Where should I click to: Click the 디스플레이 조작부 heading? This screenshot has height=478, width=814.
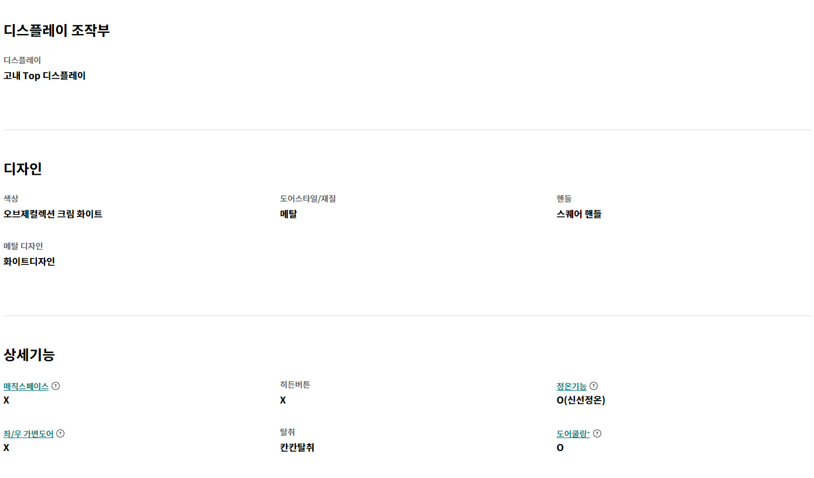click(x=57, y=30)
